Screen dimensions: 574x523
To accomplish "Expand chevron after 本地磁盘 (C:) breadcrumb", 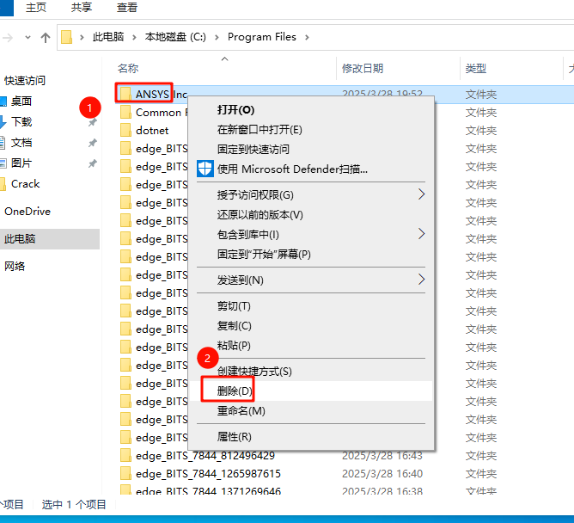I will coord(217,37).
